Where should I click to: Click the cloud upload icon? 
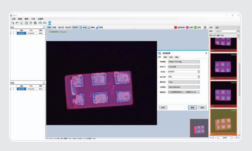(x=40, y=23)
